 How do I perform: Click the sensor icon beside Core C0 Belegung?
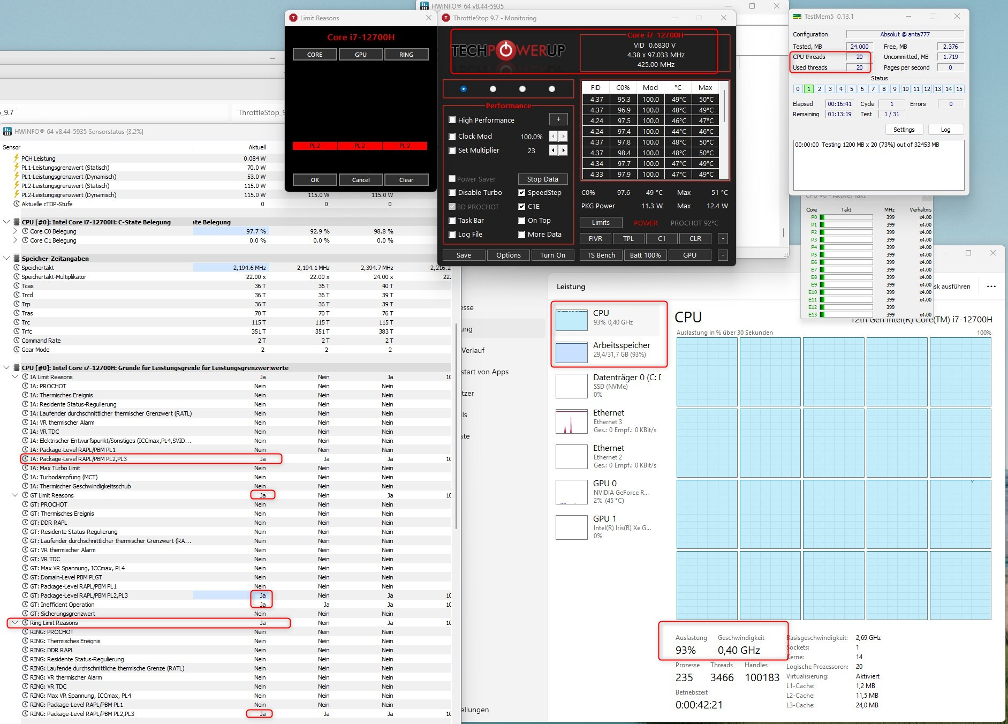[x=25, y=231]
